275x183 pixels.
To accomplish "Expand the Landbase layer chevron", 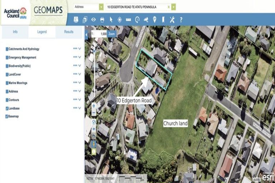I will click(x=79, y=108).
